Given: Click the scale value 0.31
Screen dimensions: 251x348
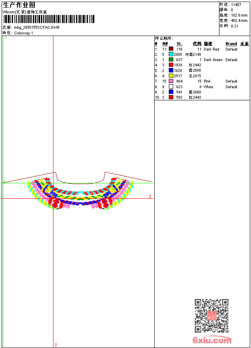Looking at the screenshot, I should (x=234, y=26).
